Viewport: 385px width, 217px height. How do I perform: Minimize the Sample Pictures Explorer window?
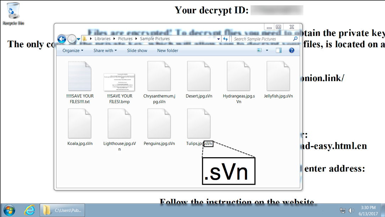[x=269, y=27]
